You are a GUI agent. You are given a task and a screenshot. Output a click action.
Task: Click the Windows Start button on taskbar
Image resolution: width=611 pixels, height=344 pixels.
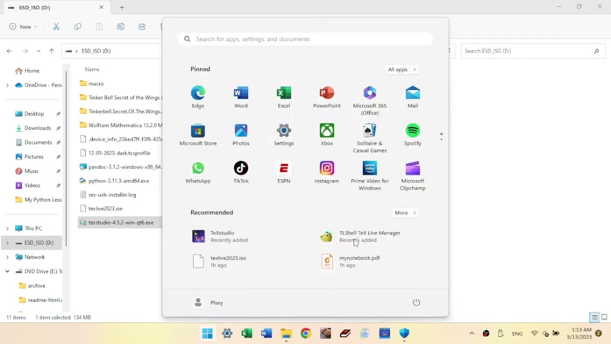207,333
